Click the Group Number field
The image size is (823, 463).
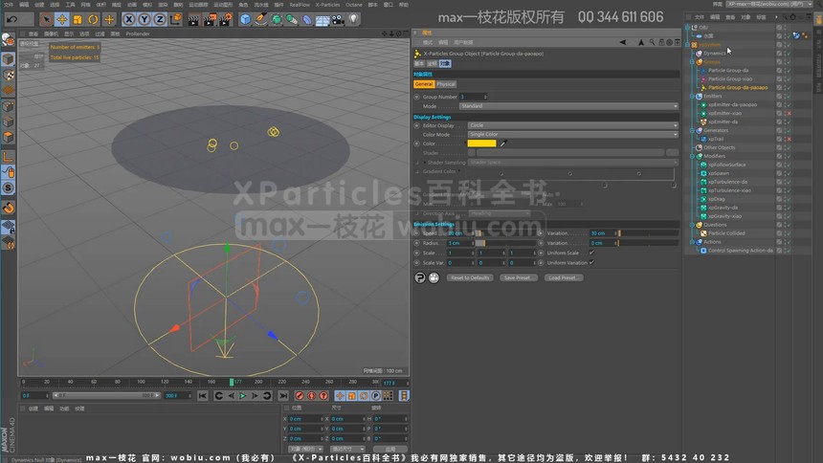point(473,97)
